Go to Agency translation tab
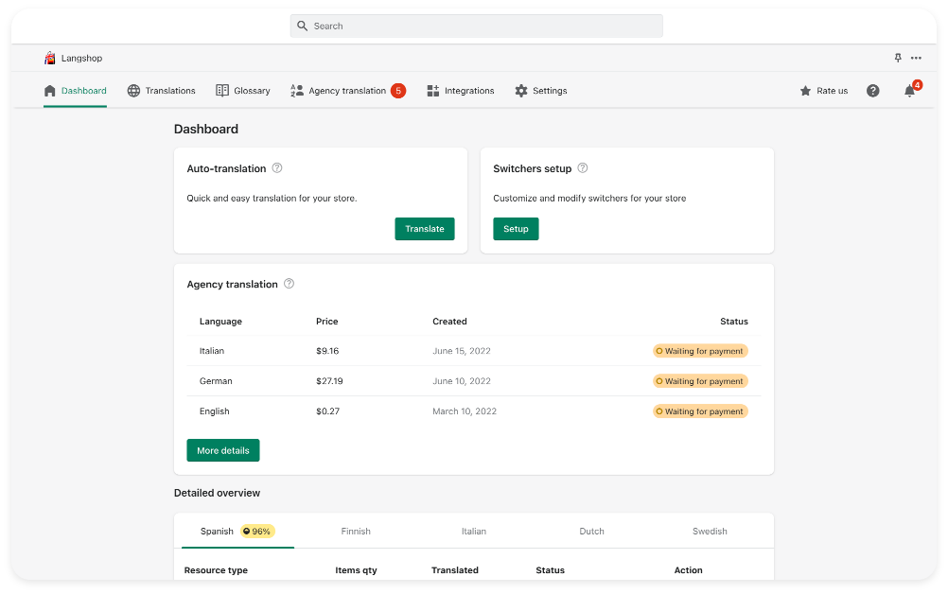The width and height of the screenshot is (948, 594). click(x=347, y=91)
